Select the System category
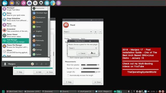 [40, 54]
